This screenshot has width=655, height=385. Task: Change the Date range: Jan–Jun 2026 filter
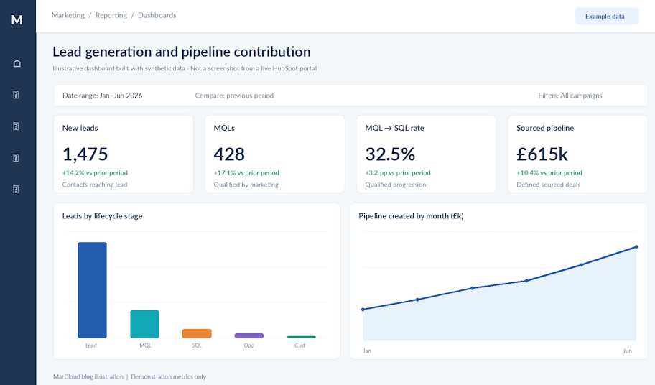tap(102, 96)
